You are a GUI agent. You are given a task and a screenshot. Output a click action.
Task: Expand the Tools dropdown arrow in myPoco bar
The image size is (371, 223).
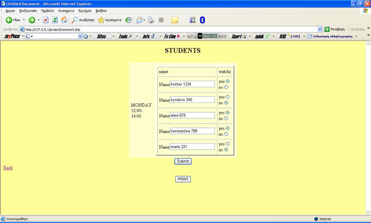(x=137, y=36)
